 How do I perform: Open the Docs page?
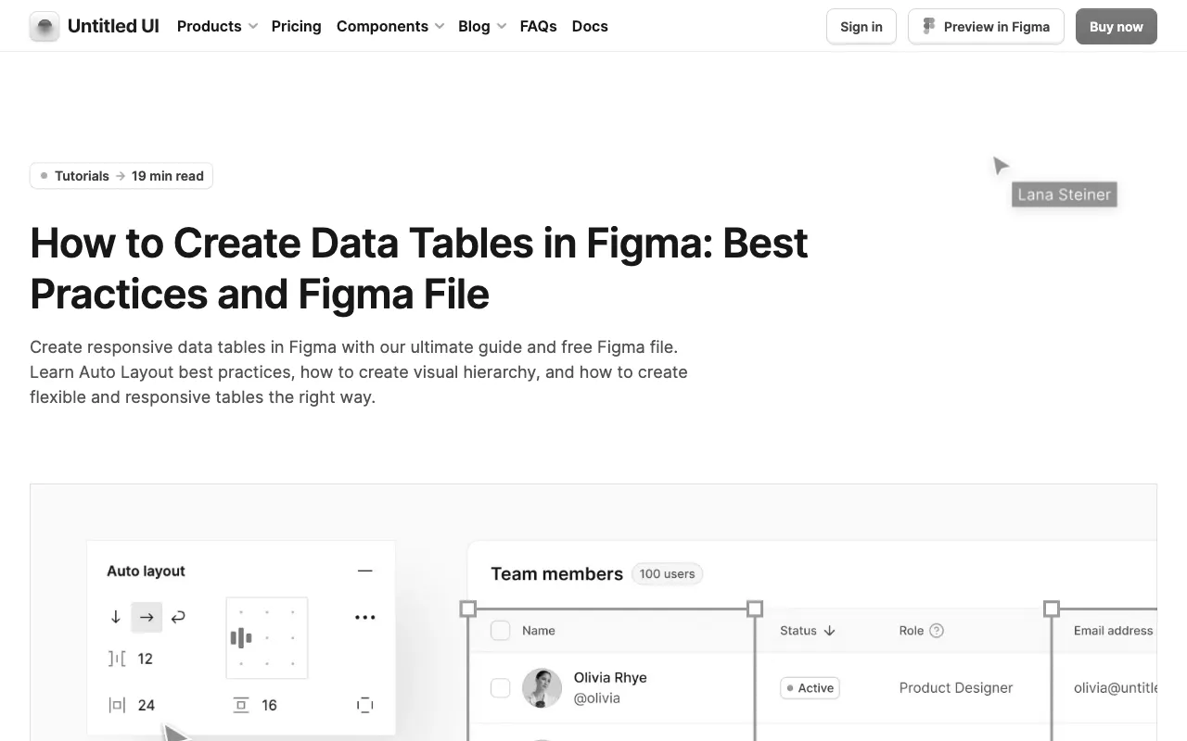coord(590,26)
